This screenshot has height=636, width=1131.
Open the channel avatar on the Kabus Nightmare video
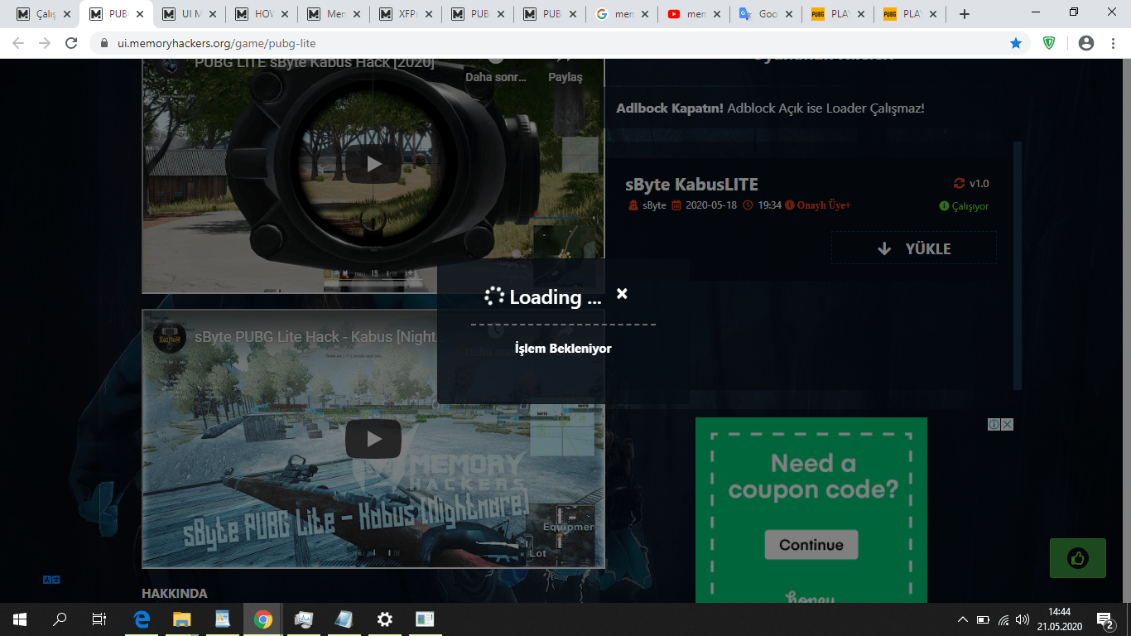pos(170,338)
